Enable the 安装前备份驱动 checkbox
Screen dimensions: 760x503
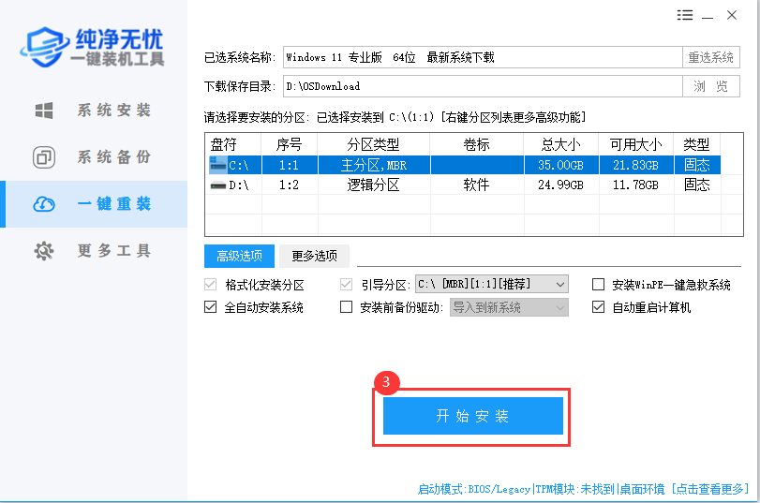click(346, 307)
